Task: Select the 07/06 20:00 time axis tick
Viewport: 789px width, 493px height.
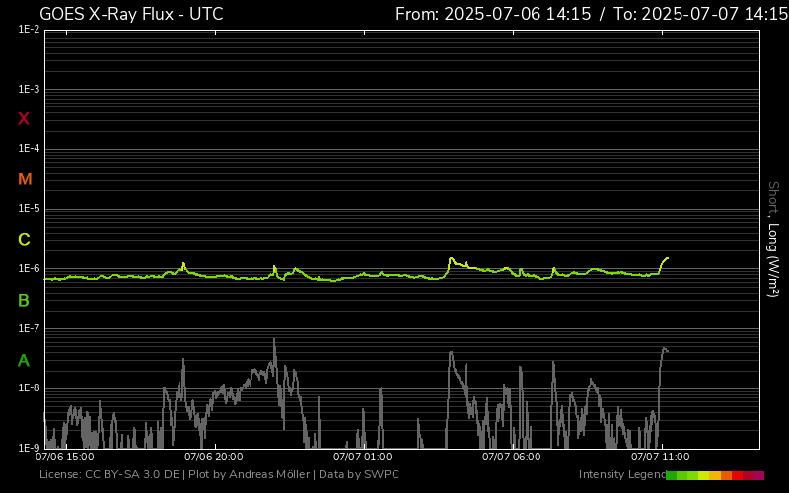Action: point(213,458)
